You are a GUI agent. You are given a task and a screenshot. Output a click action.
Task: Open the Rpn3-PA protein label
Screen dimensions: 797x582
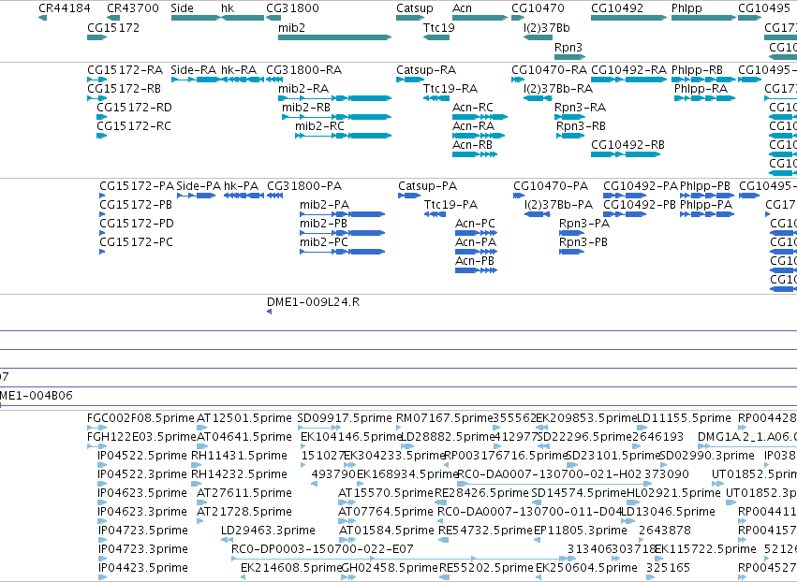click(584, 224)
